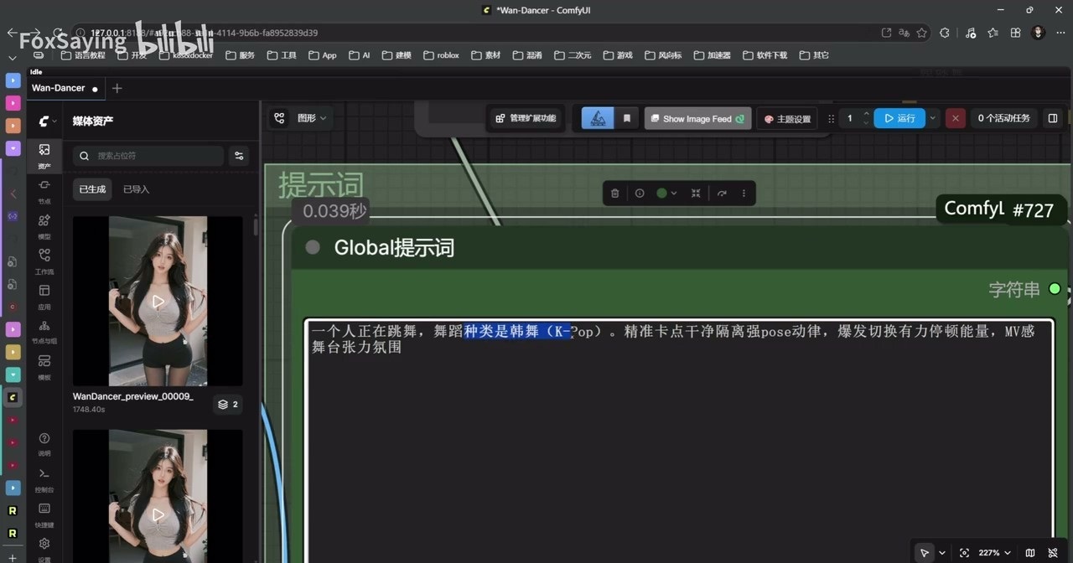The width and height of the screenshot is (1073, 563).
Task: Delete selected node with trash icon
Action: 614,194
